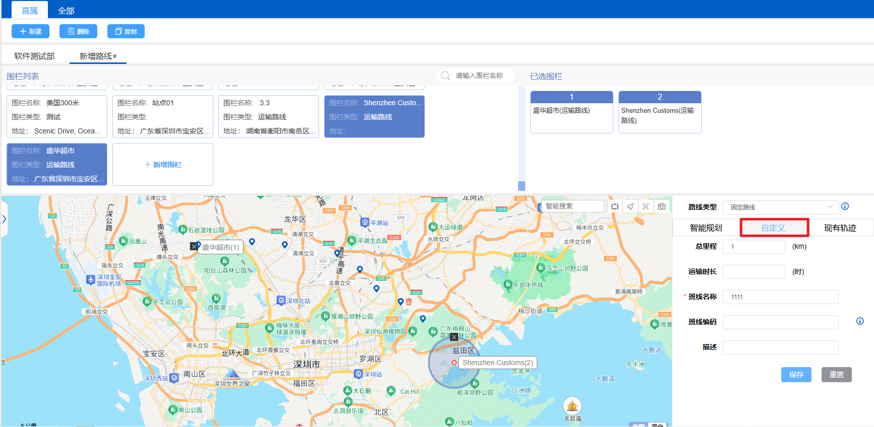
Task: Close the 盛华超市(1) map marker
Action: tap(194, 246)
